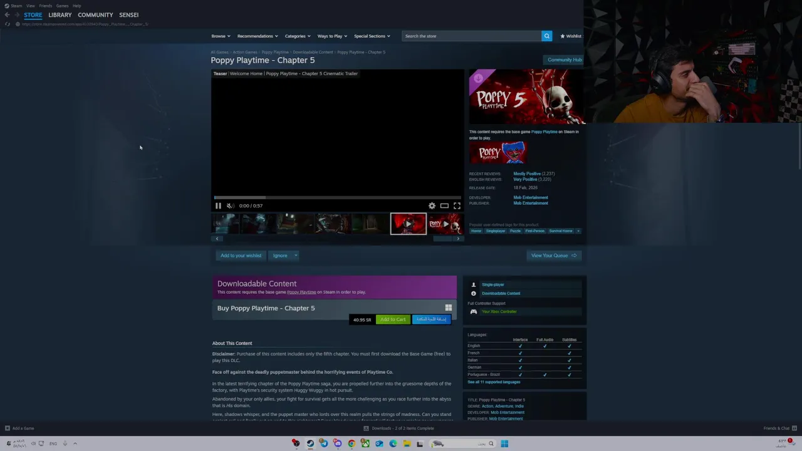This screenshot has width=802, height=451.
Task: Focus the Search the store field
Action: tap(471, 36)
